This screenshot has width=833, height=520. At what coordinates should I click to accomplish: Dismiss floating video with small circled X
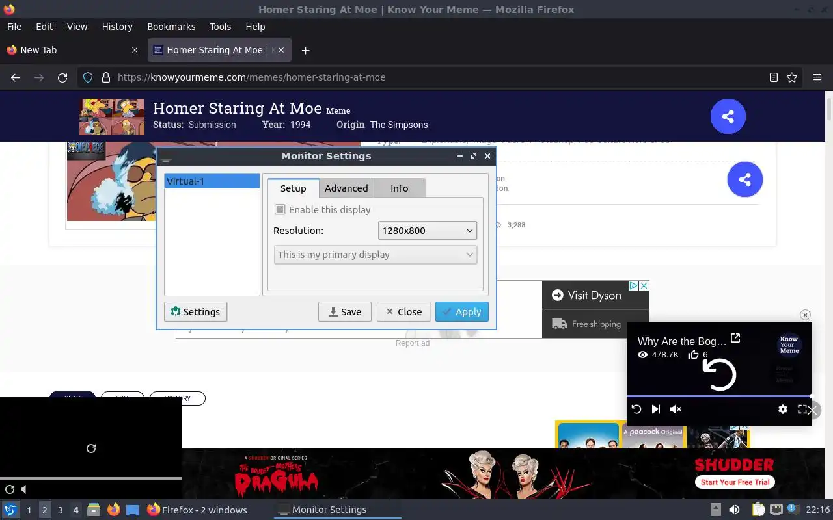point(805,315)
